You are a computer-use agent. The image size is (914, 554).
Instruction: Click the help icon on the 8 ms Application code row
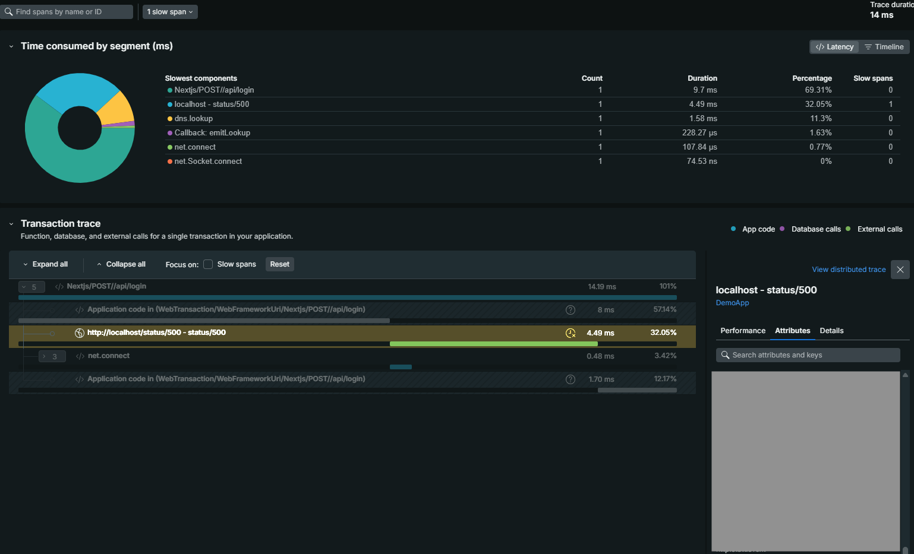(x=571, y=310)
